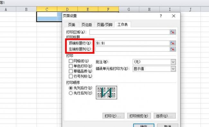
Task: Click the 顶端标题行 field showing $1:$1
Action: (x=132, y=43)
